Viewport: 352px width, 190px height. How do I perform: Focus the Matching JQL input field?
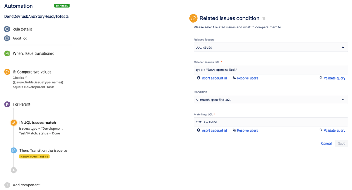click(271, 122)
